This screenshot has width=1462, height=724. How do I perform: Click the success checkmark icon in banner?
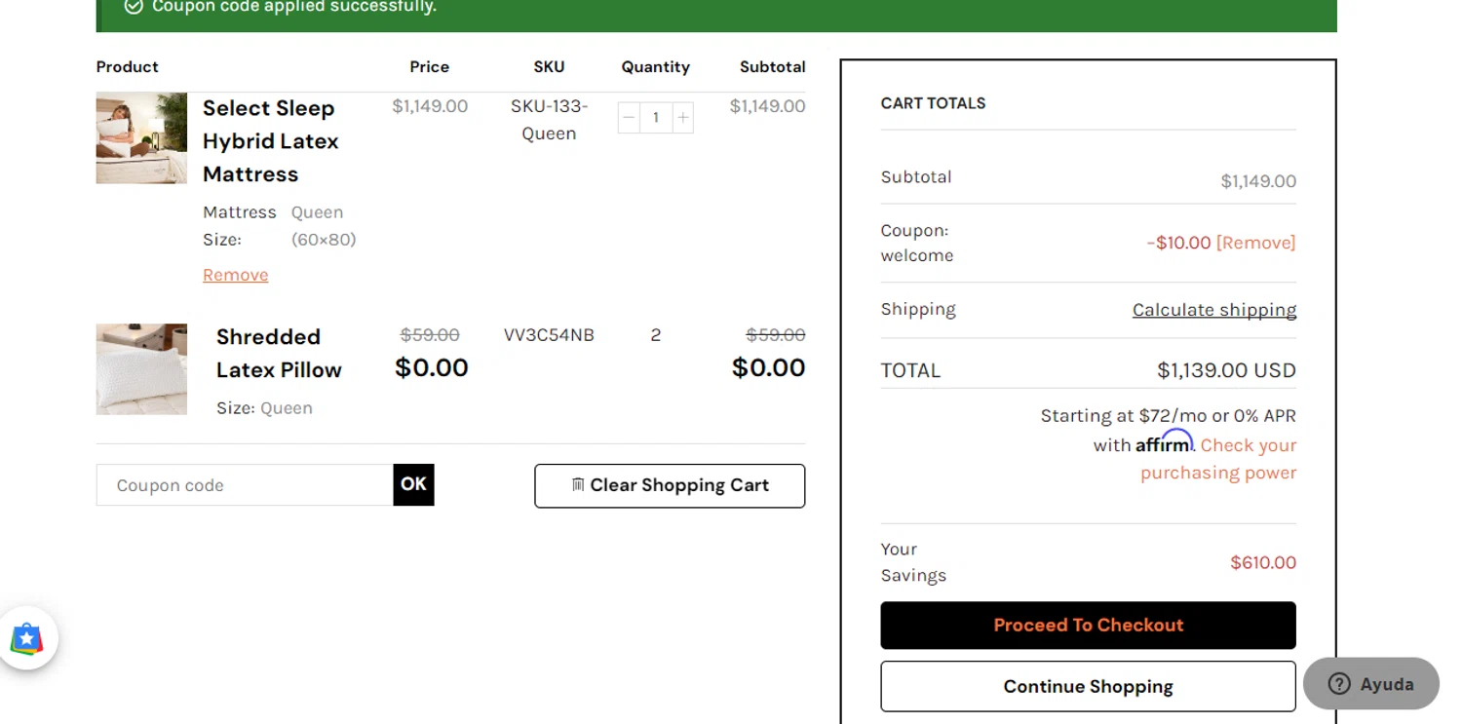click(134, 6)
